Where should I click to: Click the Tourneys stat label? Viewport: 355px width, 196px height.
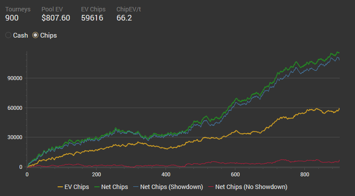18,9
